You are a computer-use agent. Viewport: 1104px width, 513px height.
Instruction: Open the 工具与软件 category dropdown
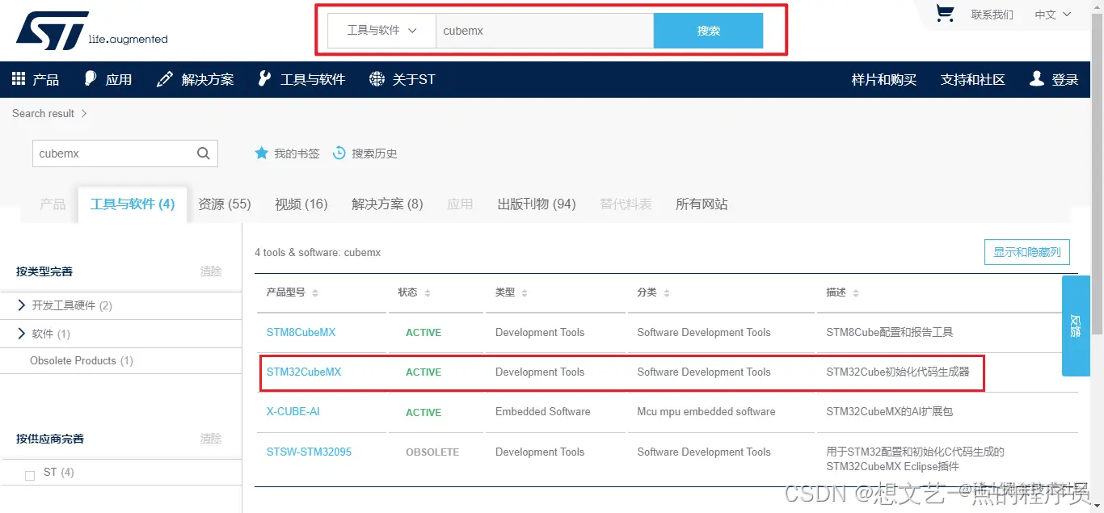click(x=381, y=31)
